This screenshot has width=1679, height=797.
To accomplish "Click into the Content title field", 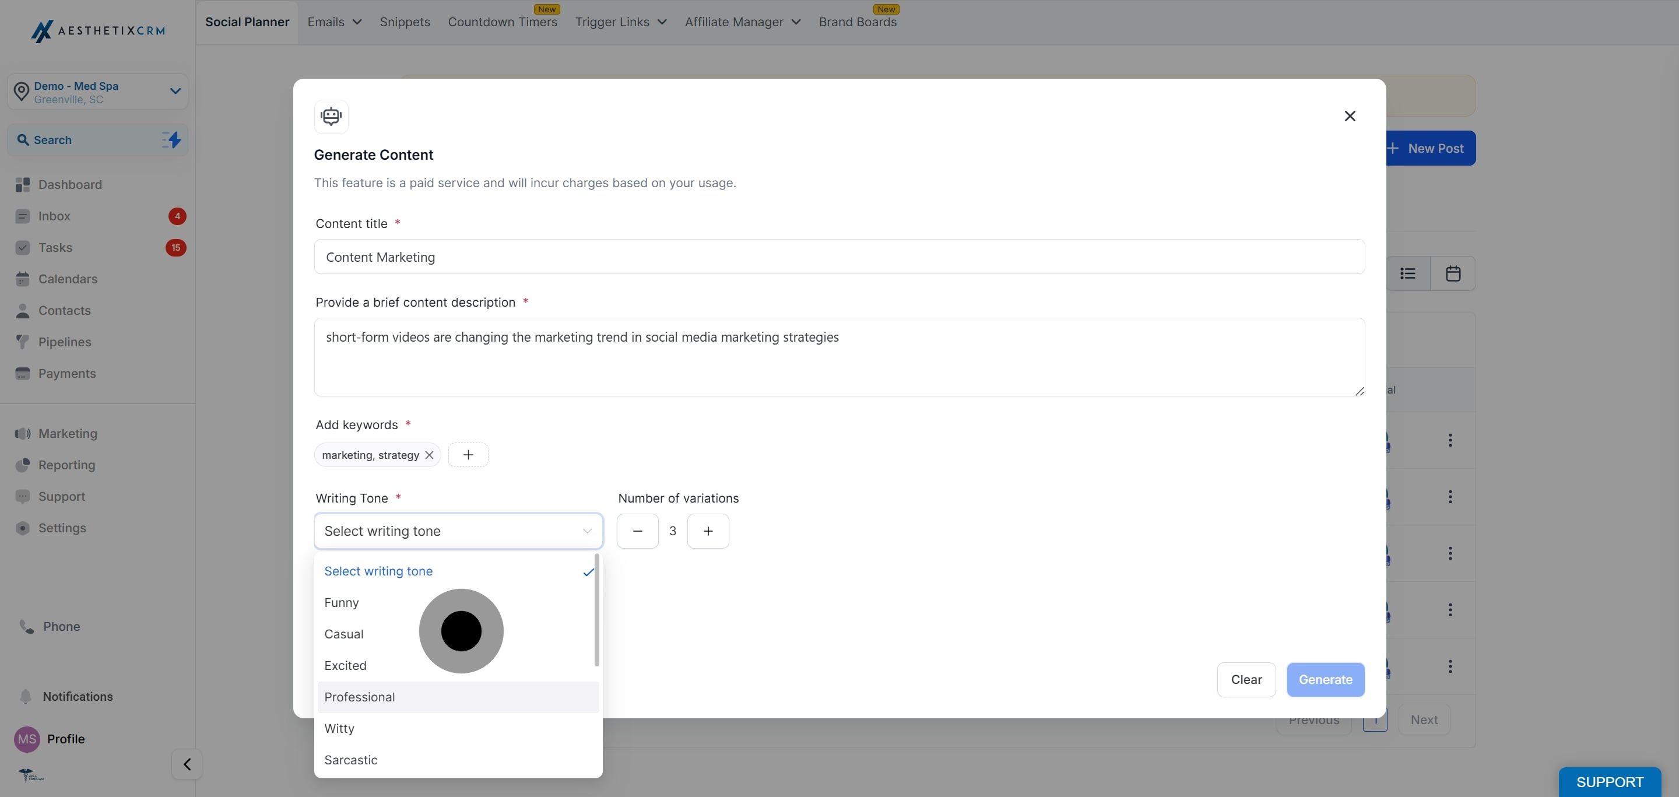I will [839, 257].
